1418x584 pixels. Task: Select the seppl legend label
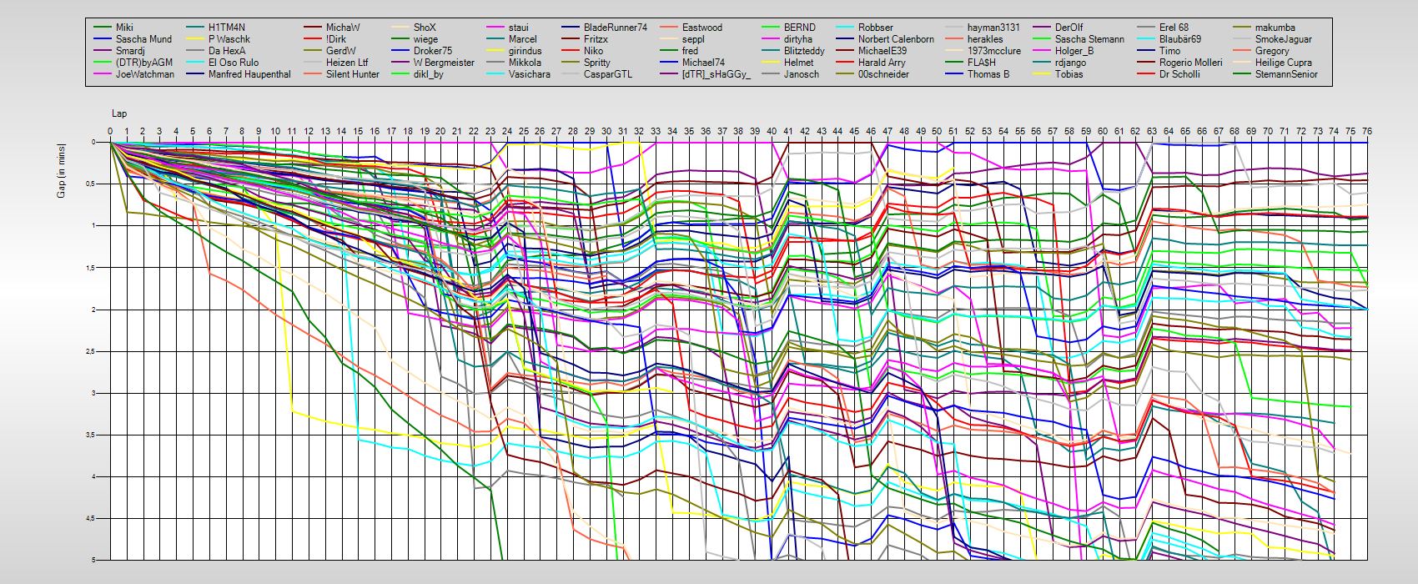(693, 39)
